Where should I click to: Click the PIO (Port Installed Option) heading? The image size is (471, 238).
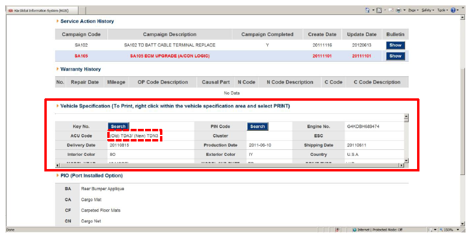(92, 176)
